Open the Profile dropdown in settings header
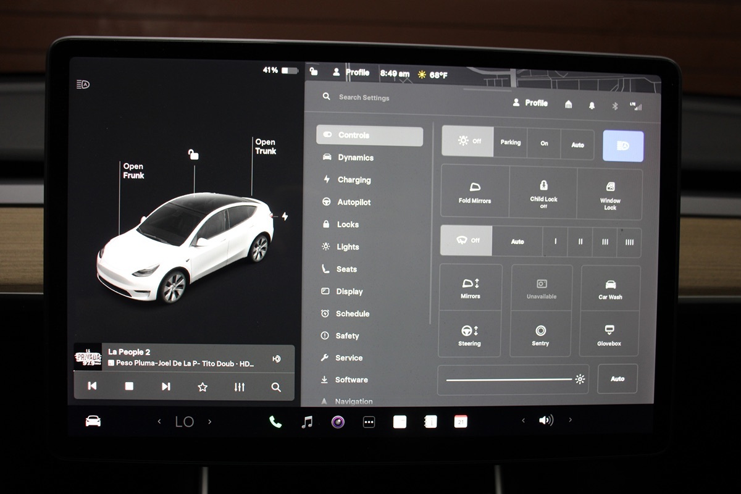741x494 pixels. pyautogui.click(x=530, y=103)
